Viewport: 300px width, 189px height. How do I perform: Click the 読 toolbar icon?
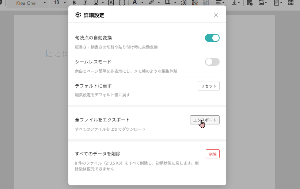tap(195, 3)
